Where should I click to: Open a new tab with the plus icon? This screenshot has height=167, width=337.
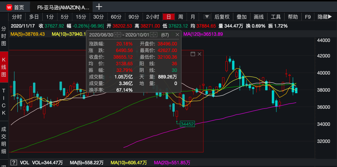99,7
